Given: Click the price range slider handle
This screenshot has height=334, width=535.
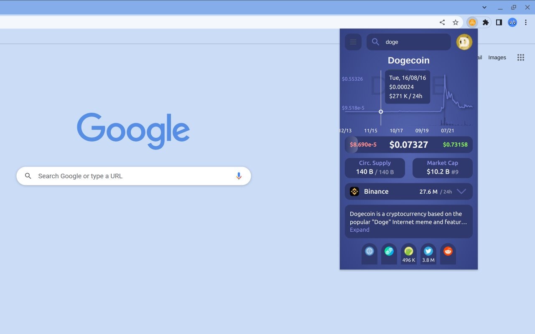Looking at the screenshot, I should click(352, 144).
